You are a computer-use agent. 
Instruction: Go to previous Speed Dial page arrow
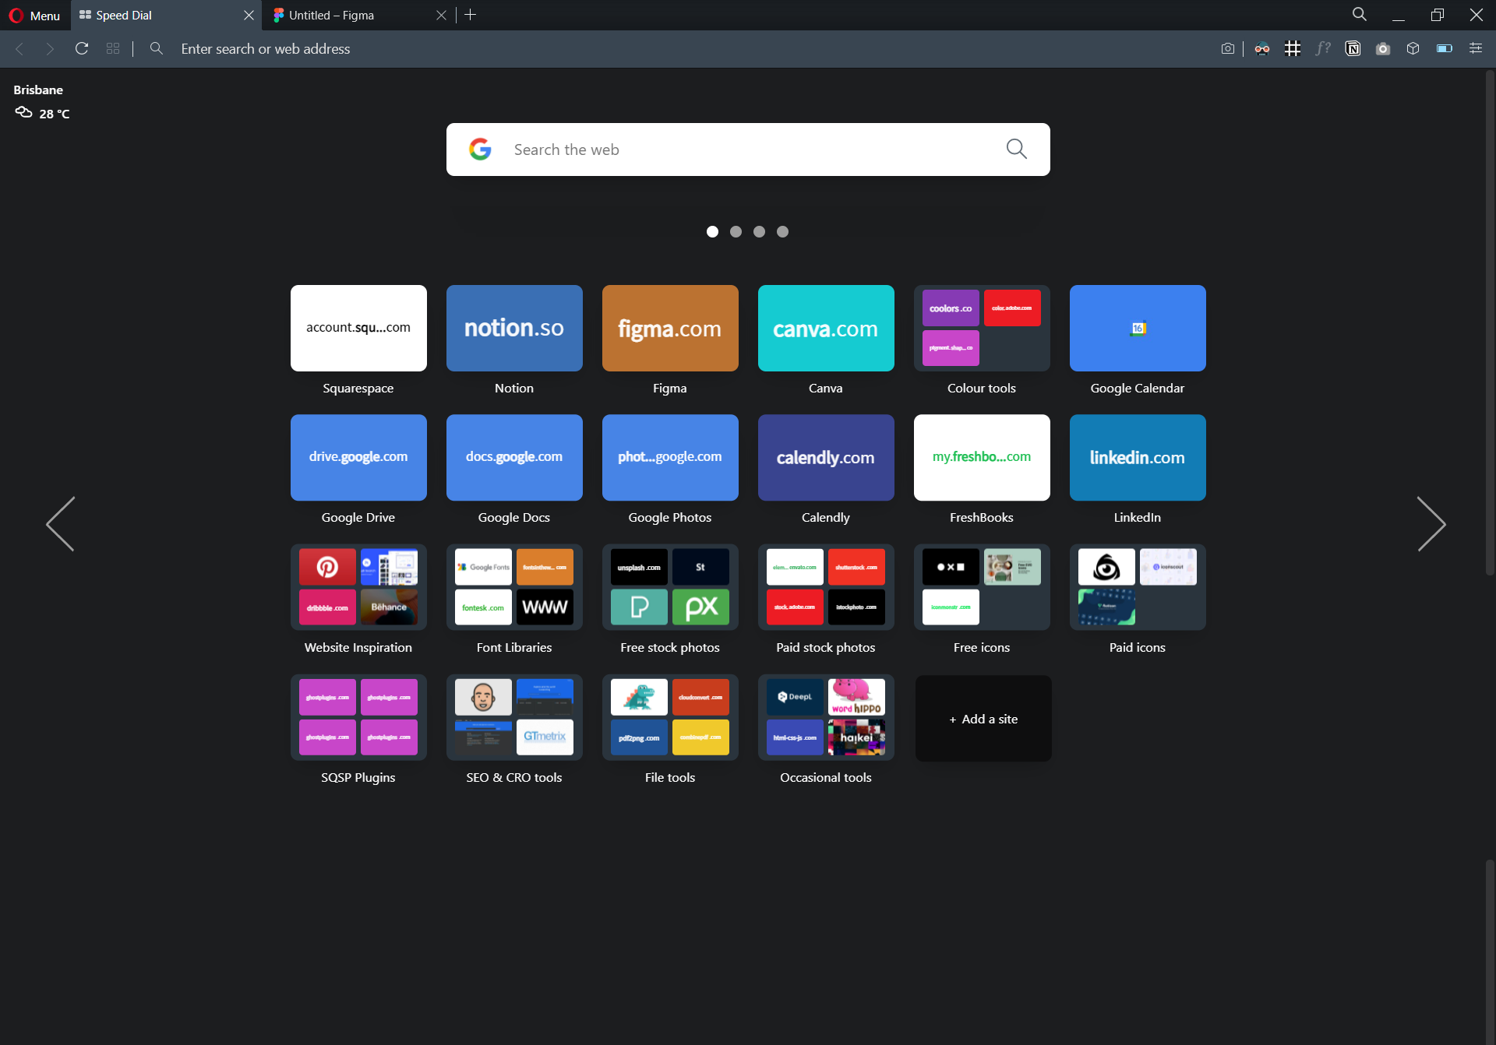click(x=61, y=524)
